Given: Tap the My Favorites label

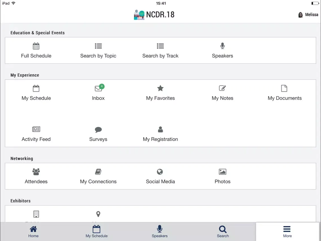Looking at the screenshot, I should click(160, 98).
